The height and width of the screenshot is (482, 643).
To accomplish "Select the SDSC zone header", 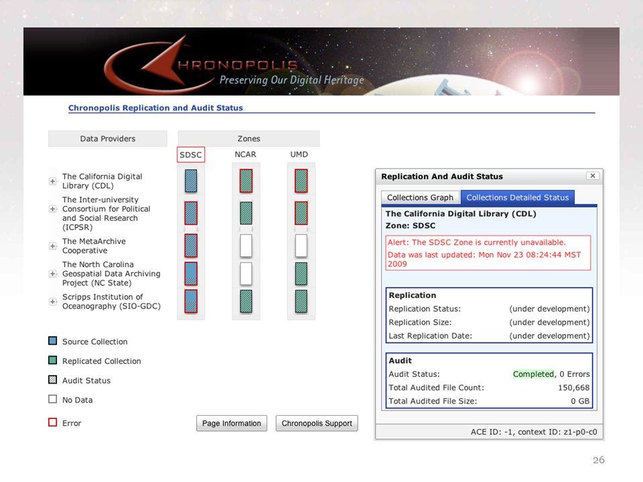I will (191, 155).
